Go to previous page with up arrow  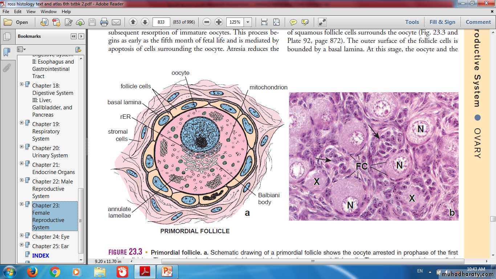(x=133, y=22)
